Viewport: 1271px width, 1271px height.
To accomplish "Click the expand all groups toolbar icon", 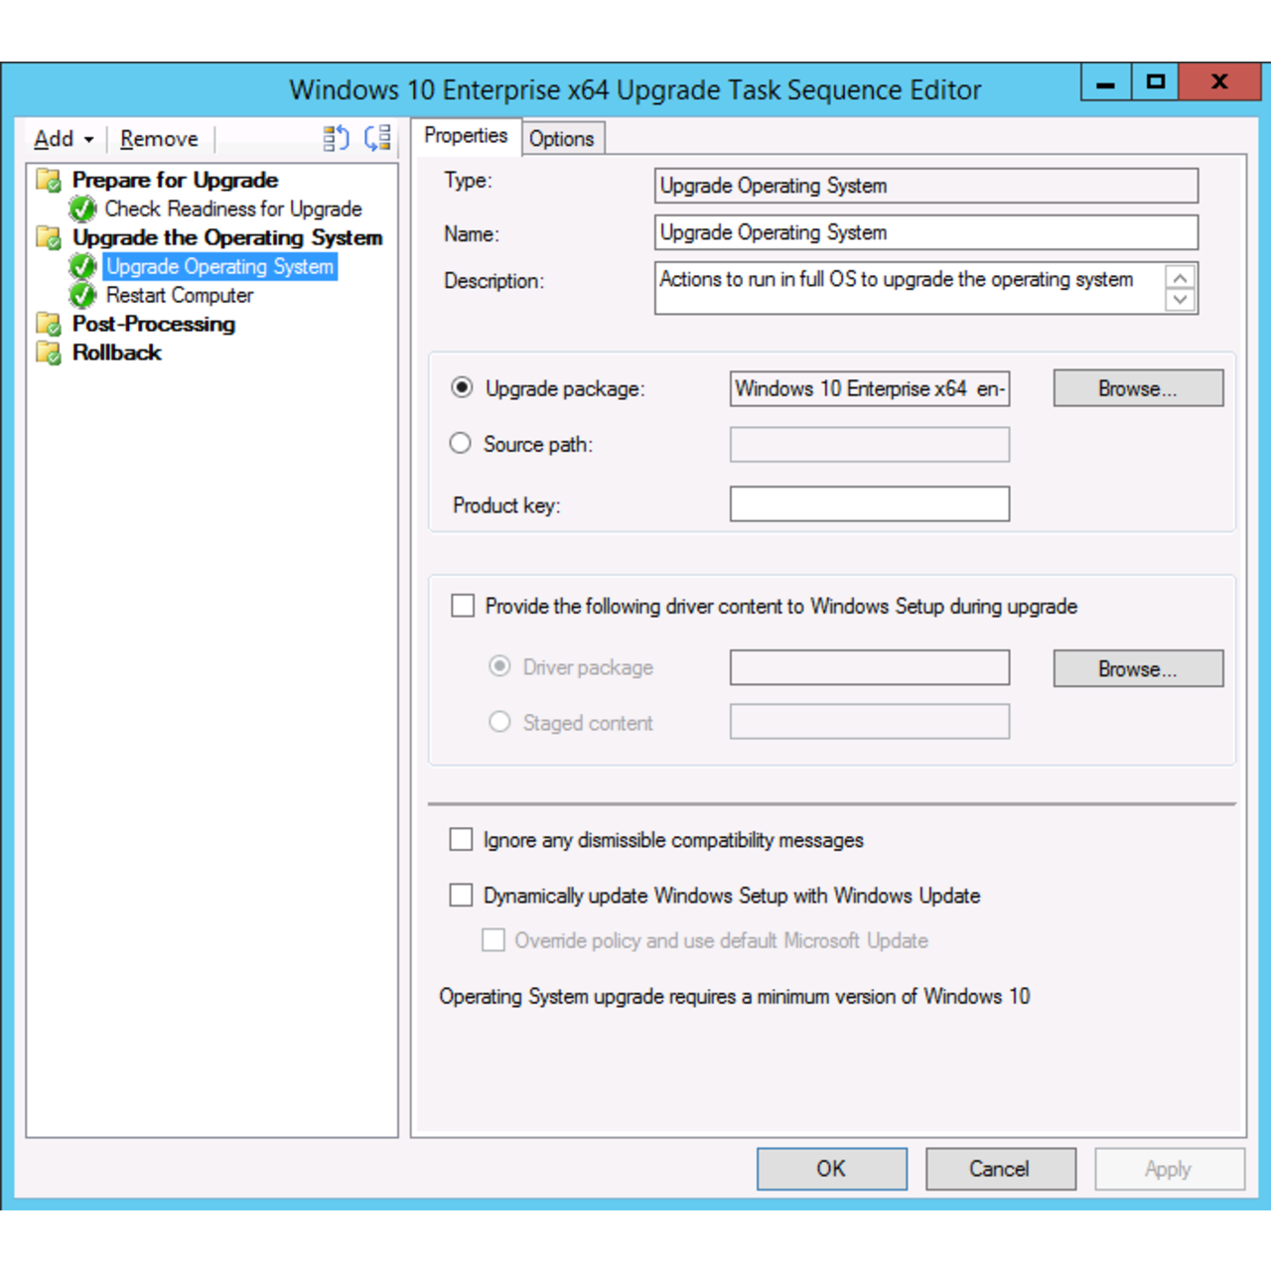I will click(336, 139).
